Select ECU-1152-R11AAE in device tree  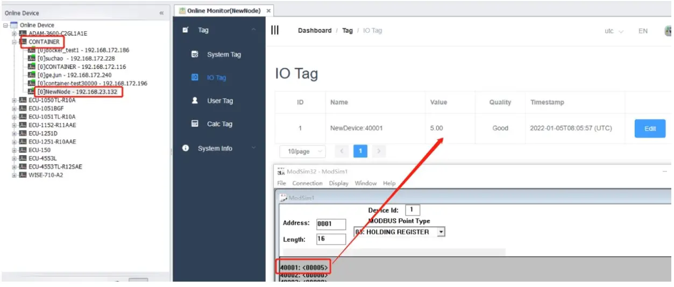click(x=52, y=125)
